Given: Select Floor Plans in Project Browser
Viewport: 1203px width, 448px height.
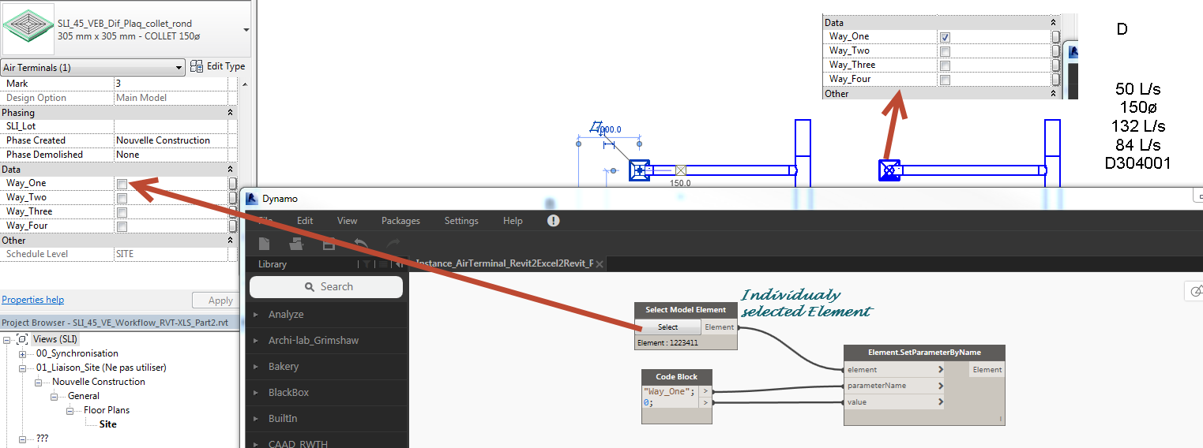Looking at the screenshot, I should (107, 410).
